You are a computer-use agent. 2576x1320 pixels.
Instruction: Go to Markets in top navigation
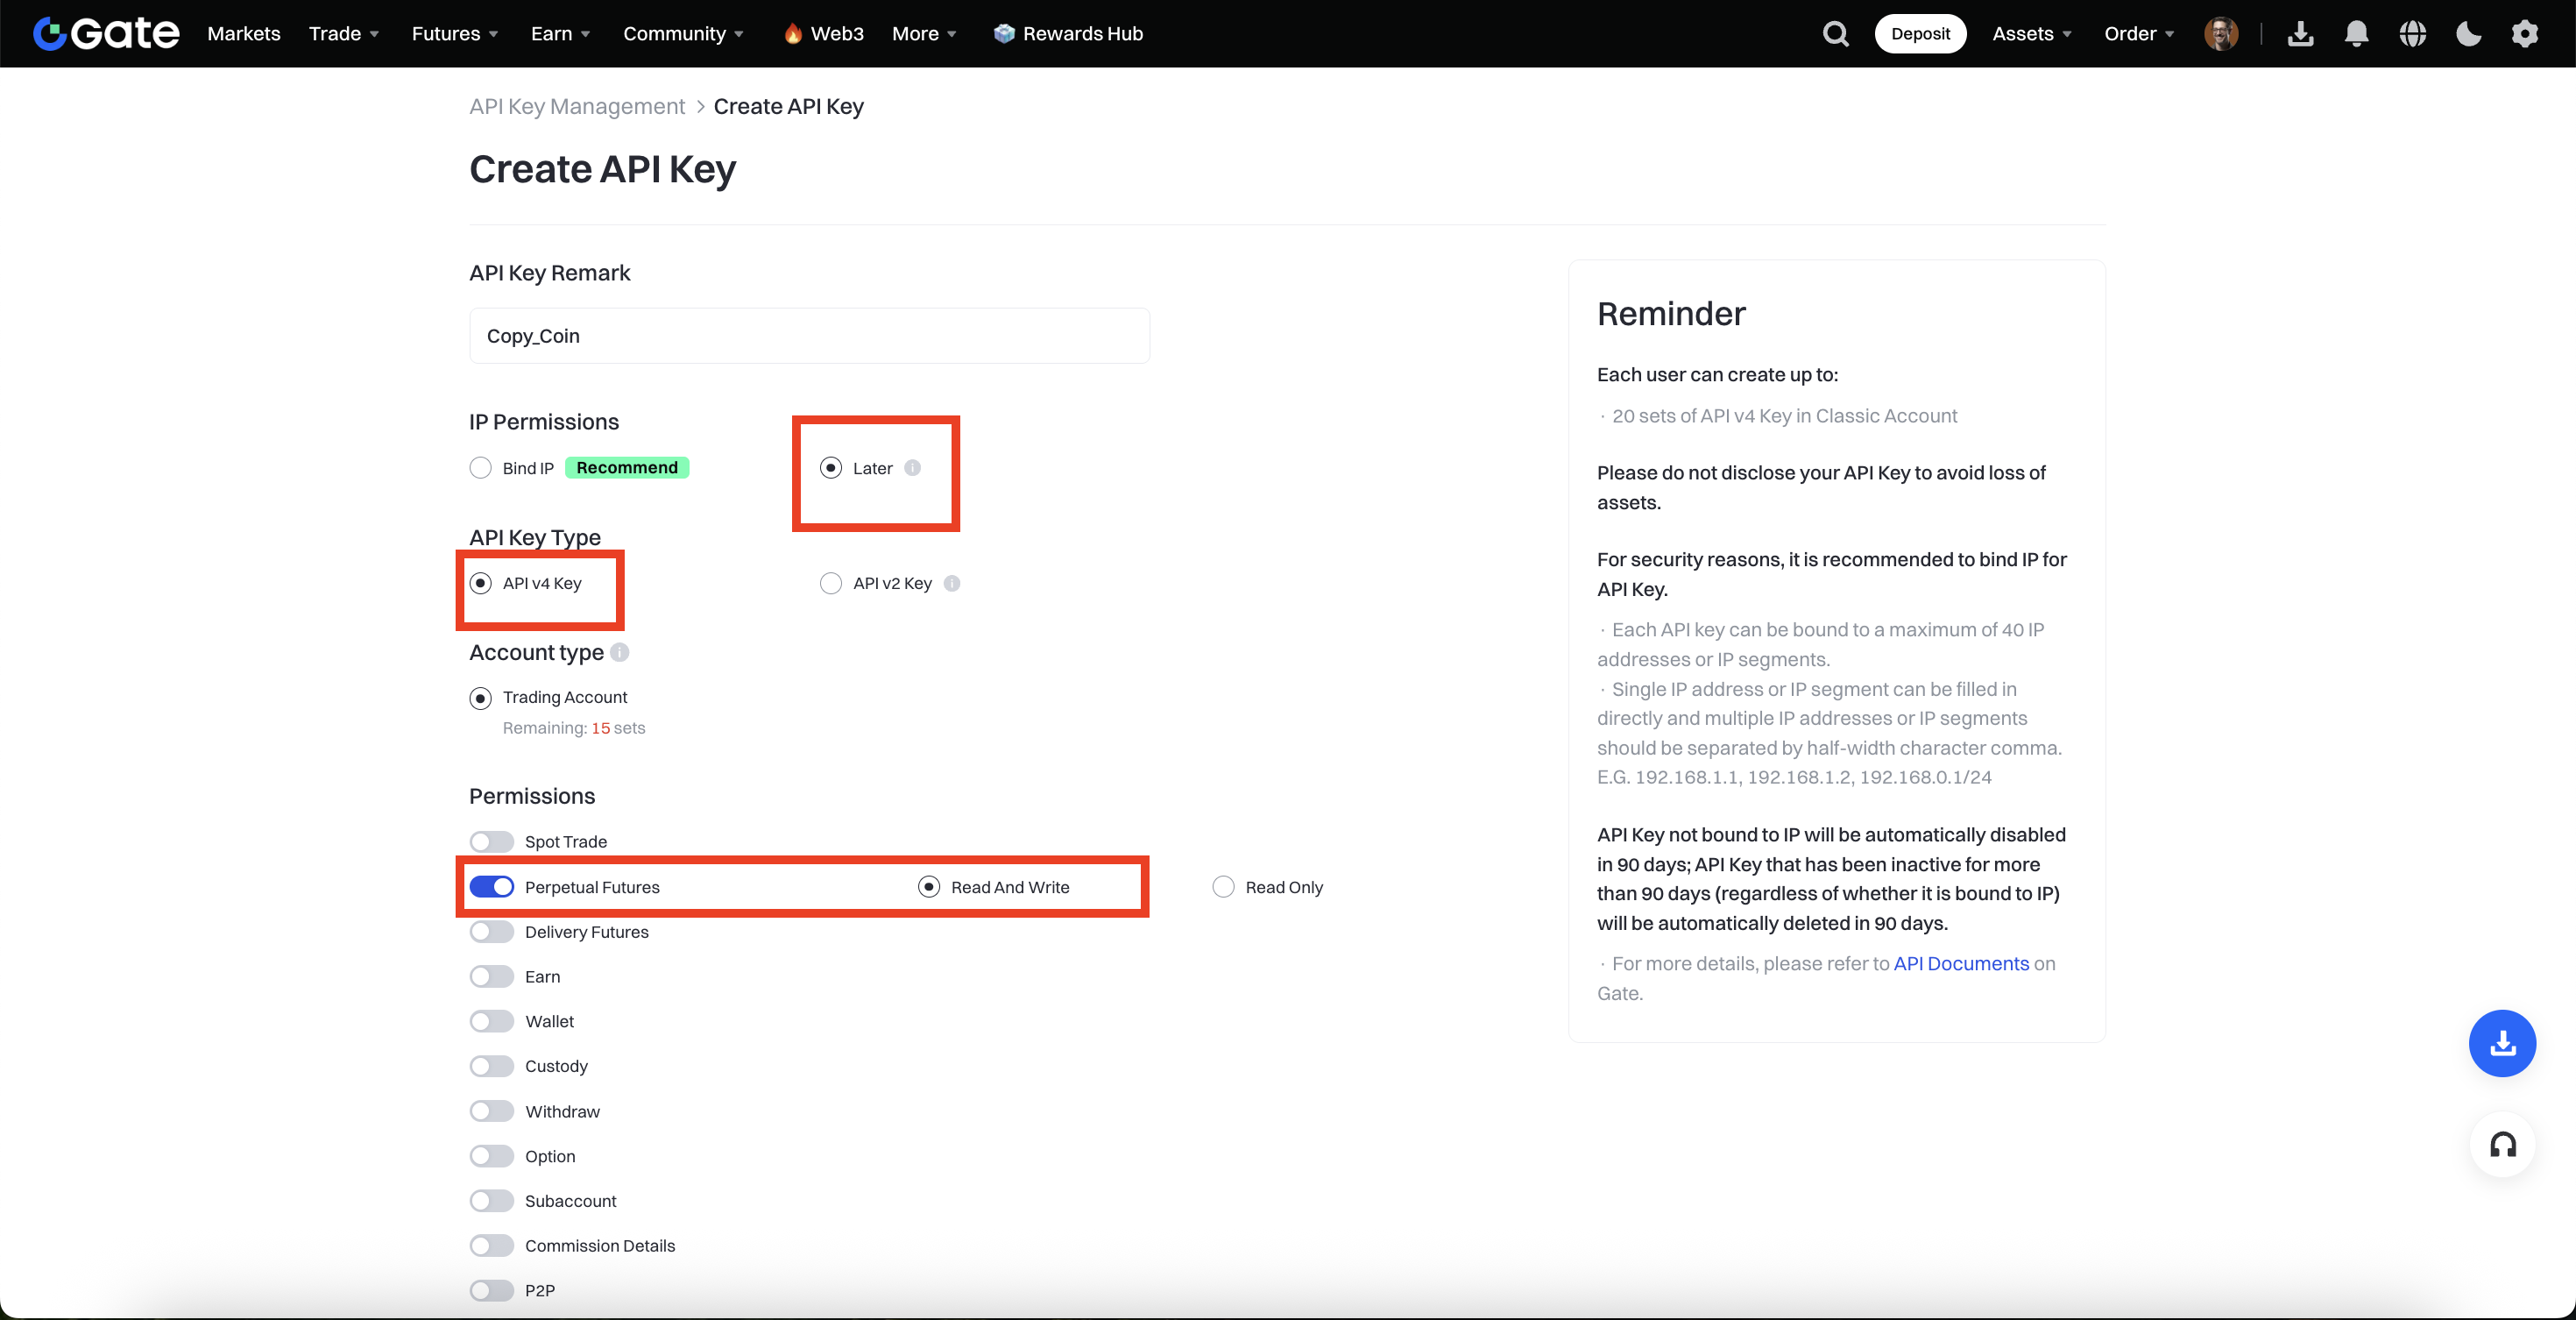[244, 34]
